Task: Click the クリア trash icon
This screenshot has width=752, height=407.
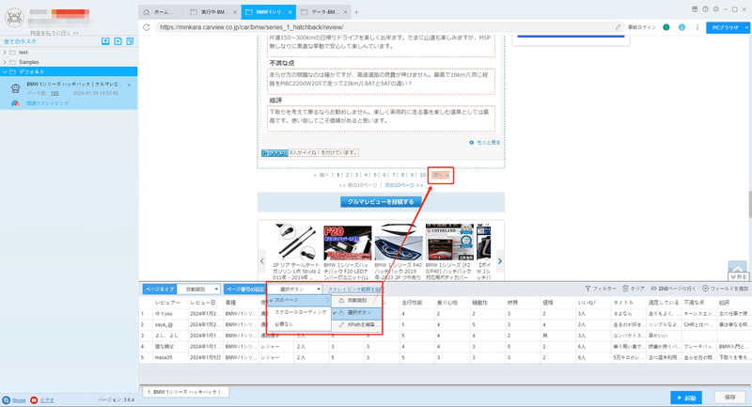Action: 625,289
